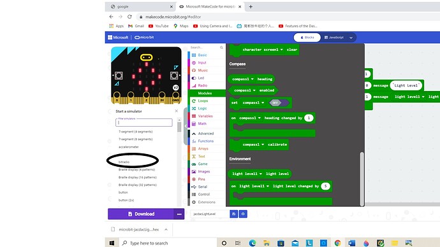Click micro:bit simulator button A

pyautogui.click(x=119, y=75)
